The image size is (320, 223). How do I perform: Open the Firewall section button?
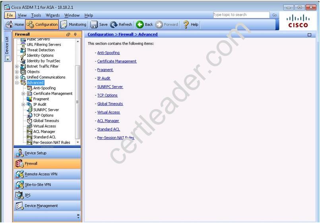(x=47, y=164)
